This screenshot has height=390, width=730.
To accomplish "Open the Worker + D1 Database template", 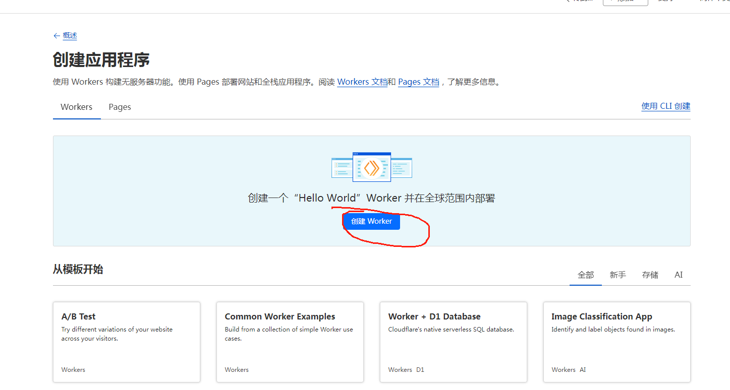I will click(x=453, y=341).
